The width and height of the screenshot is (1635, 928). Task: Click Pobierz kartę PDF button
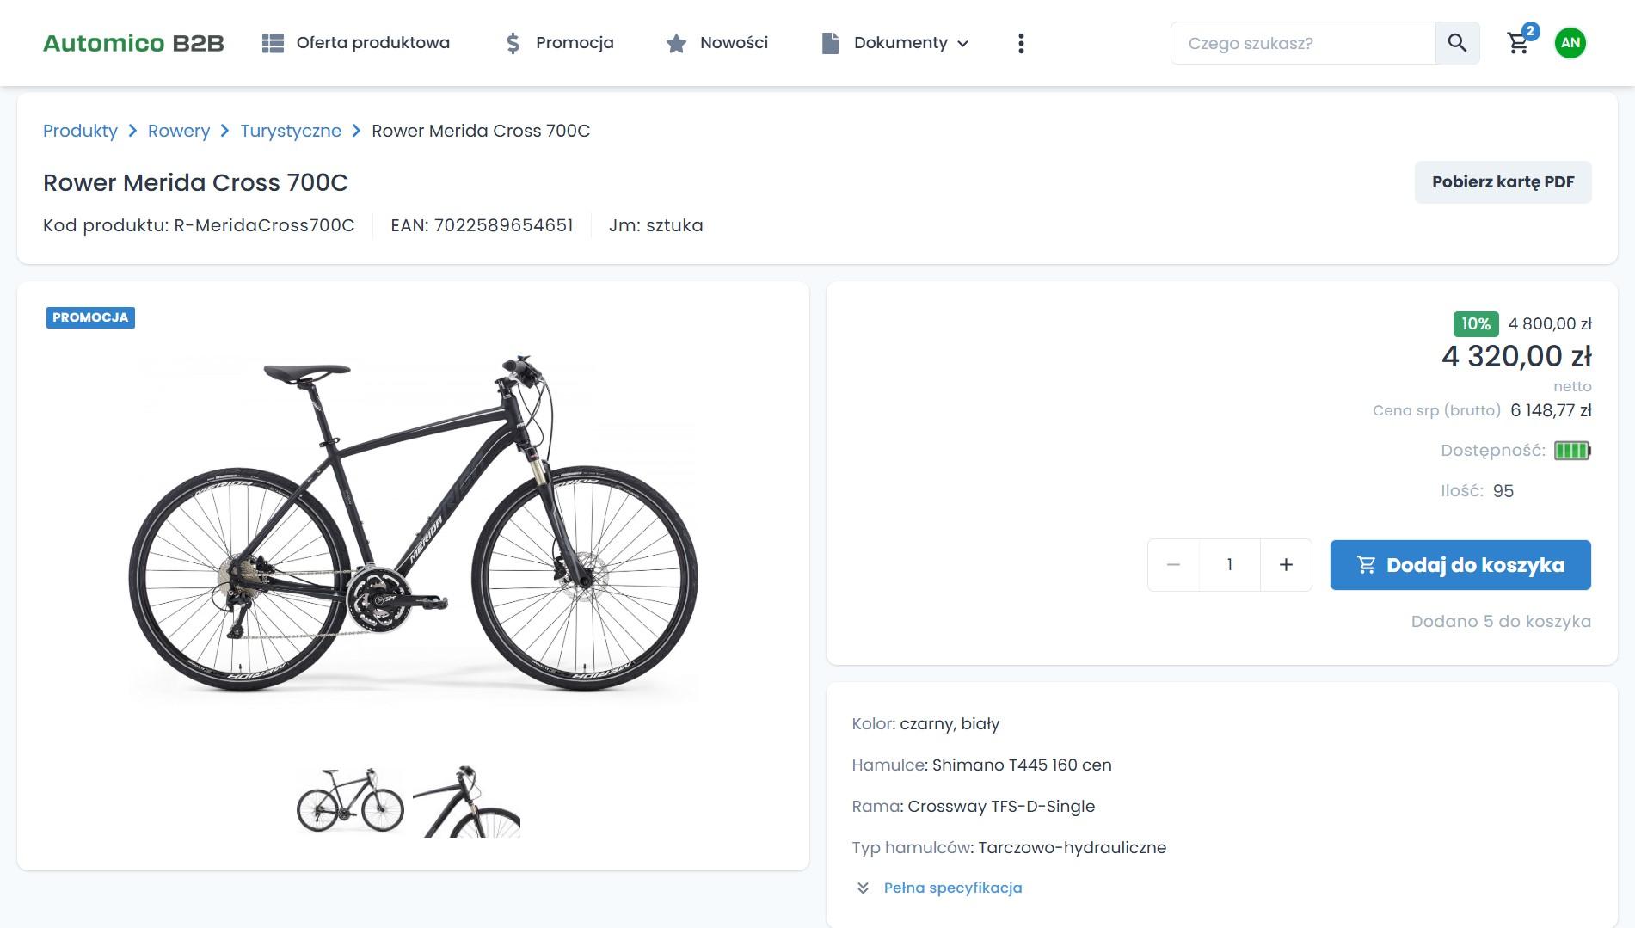(x=1503, y=182)
